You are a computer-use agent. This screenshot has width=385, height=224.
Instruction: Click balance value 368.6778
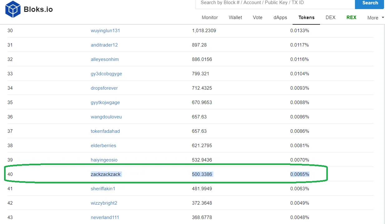pyautogui.click(x=202, y=217)
